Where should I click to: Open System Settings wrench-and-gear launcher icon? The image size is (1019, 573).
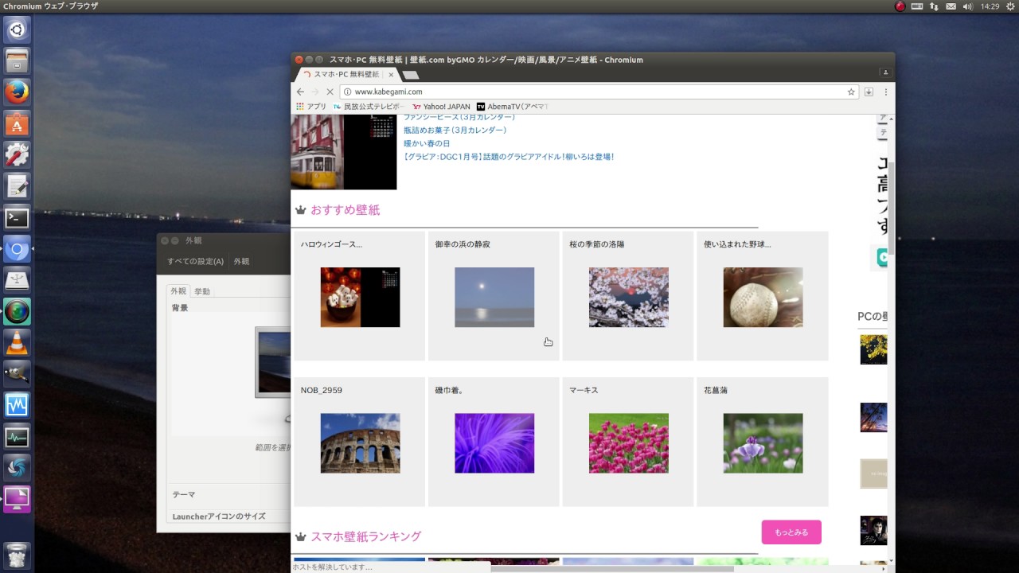[x=17, y=155]
